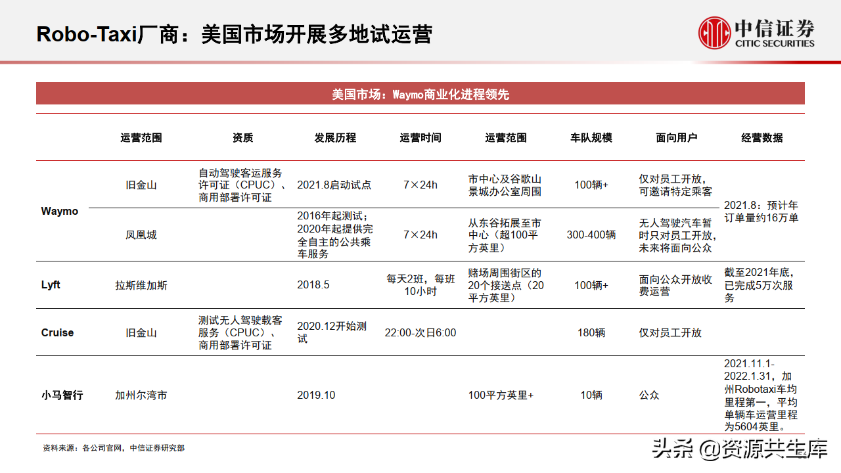Click the 拉斯维加斯 cell
Viewport: 841px width, 473px height.
[x=141, y=285]
